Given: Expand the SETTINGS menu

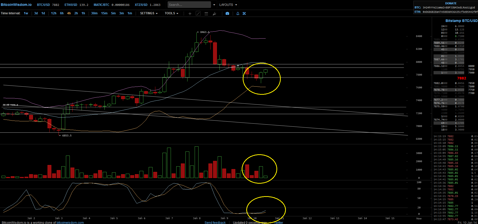Looking at the screenshot, I should (x=149, y=13).
